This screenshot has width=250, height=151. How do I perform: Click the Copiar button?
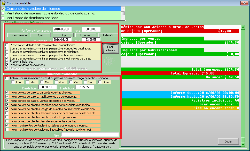coord(228,141)
